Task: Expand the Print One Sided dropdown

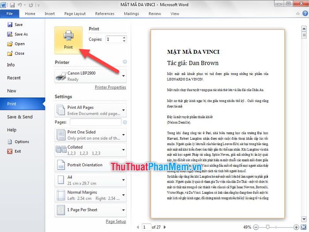Action: coord(90,135)
